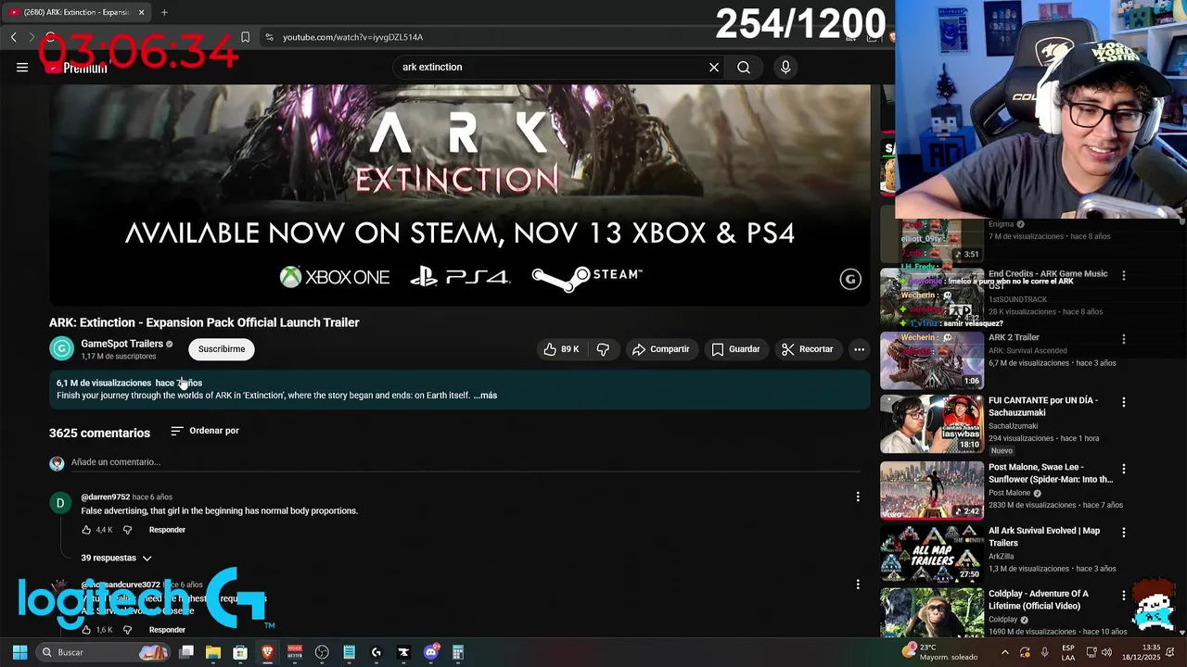Dislike the ARK Extinction video
Image resolution: width=1187 pixels, height=667 pixels.
coord(603,349)
